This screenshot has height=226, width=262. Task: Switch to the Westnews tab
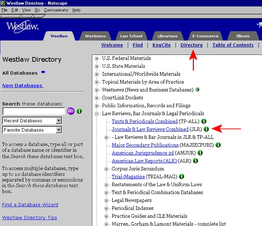tap(95, 36)
